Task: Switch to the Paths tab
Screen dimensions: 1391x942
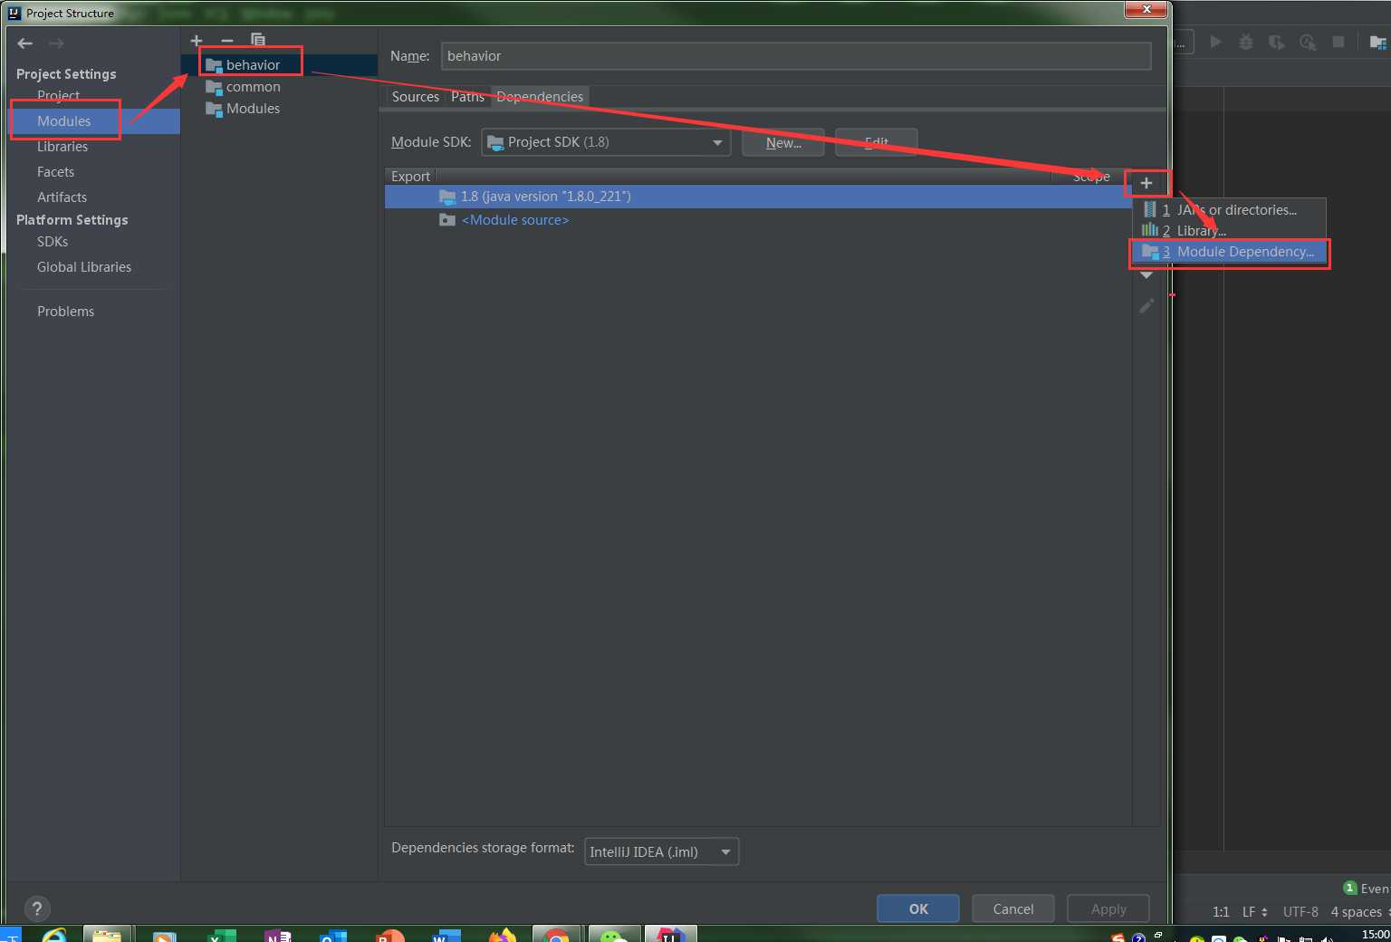Action: (x=467, y=97)
